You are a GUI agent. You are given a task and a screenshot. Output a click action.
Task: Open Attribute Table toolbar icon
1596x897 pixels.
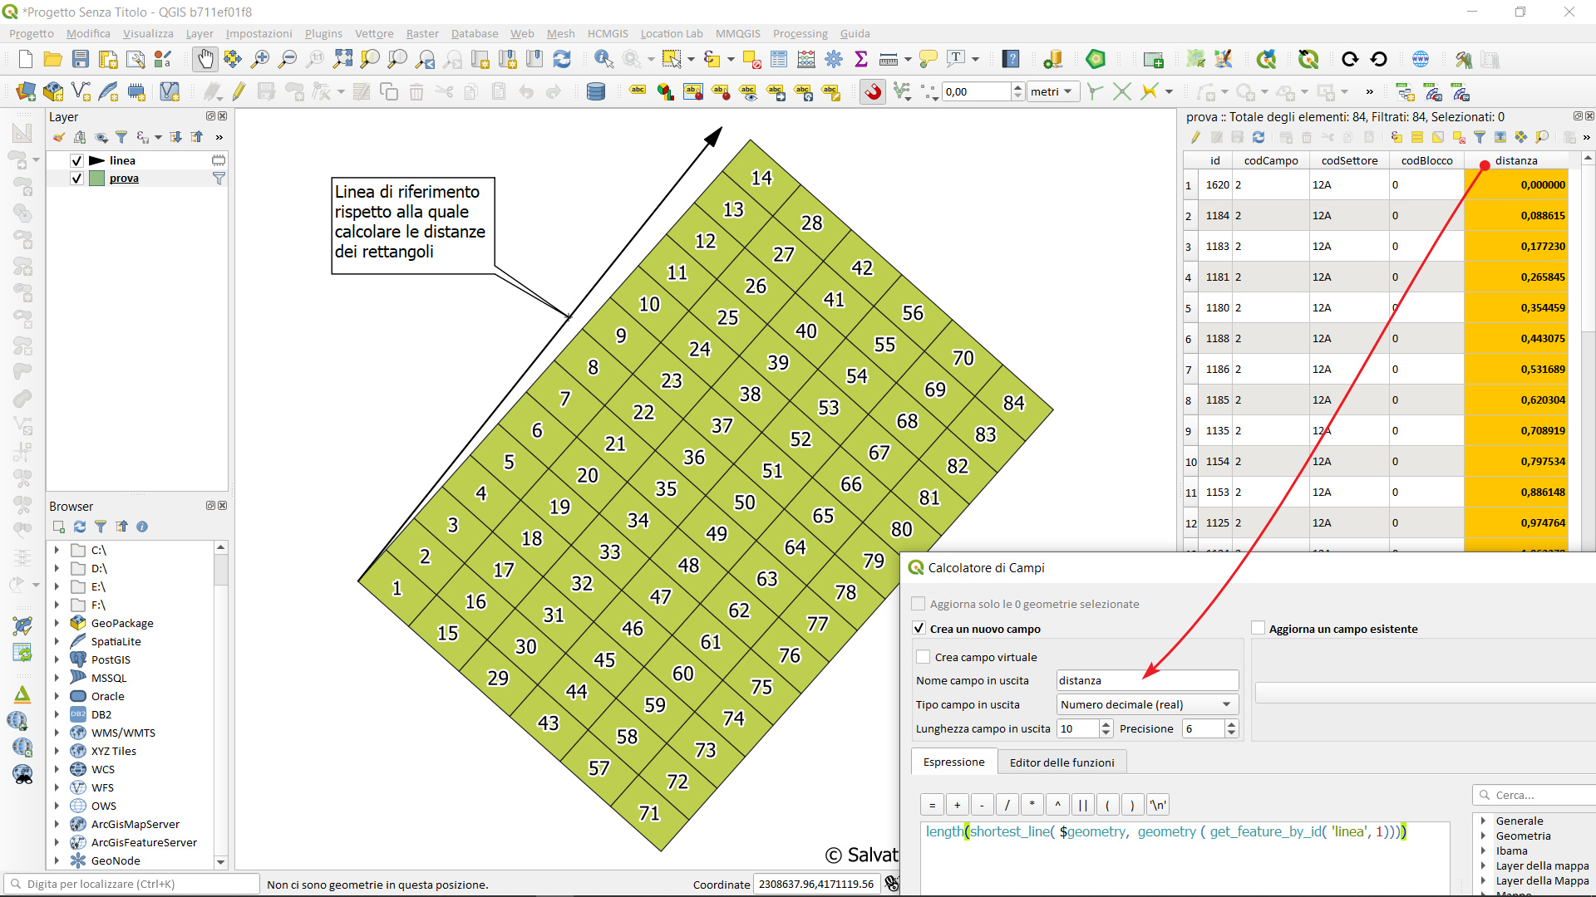point(779,59)
